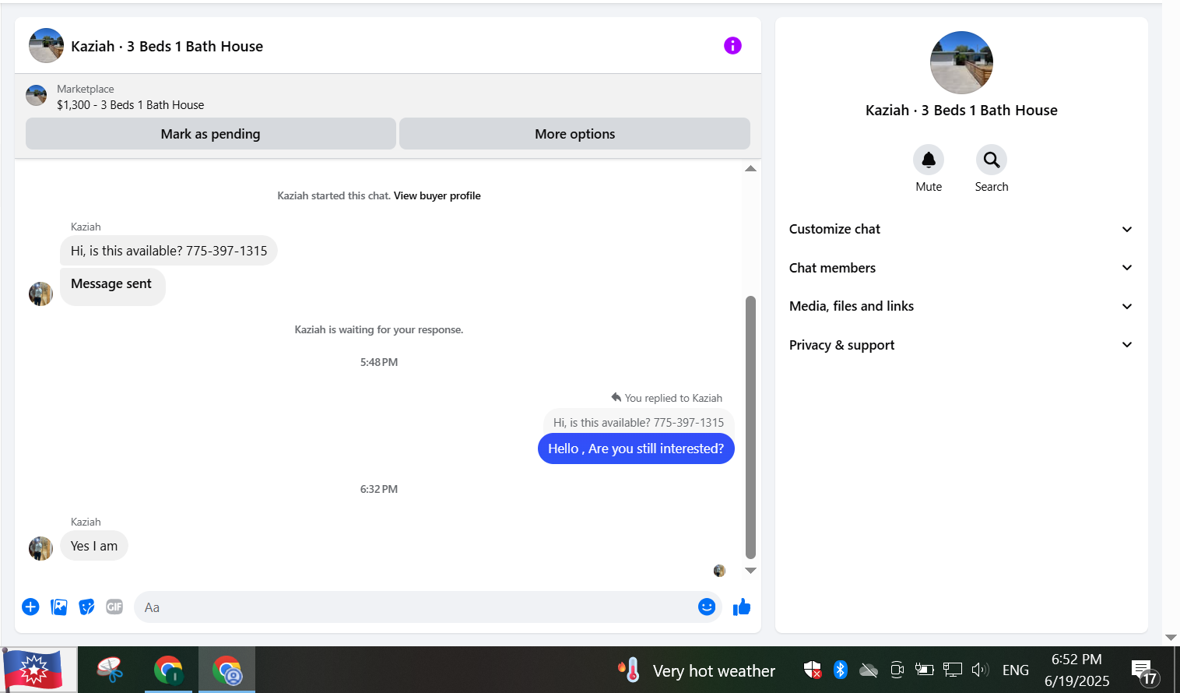Expand Privacy & support section
1180x693 pixels.
coord(961,345)
